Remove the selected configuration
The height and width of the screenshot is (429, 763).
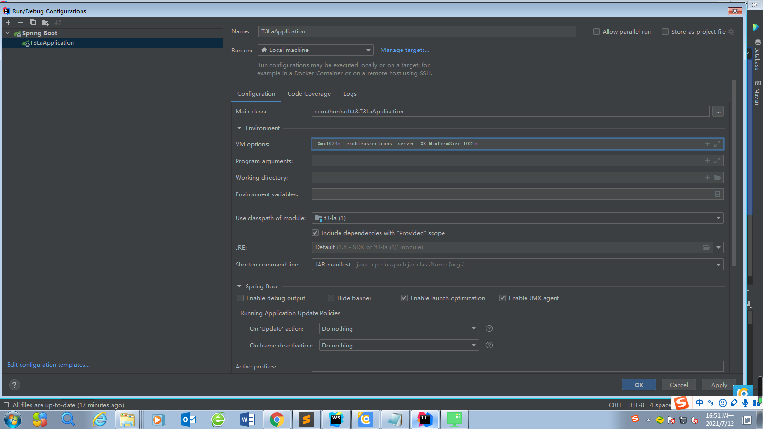(21, 22)
